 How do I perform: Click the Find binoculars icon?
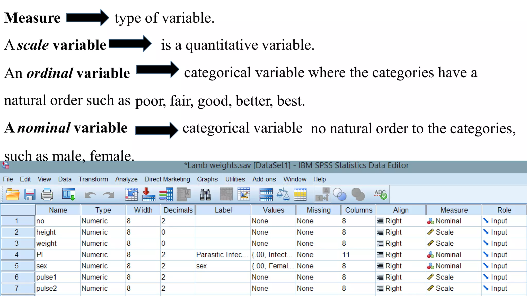coord(205,195)
